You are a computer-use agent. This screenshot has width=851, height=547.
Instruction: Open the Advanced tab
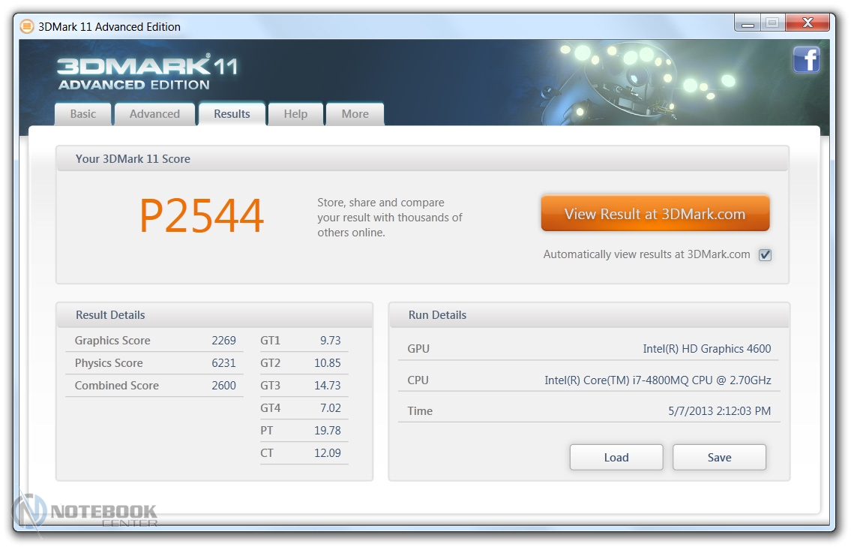[x=154, y=114]
